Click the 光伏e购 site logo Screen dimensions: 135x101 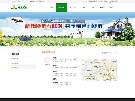coord(19,7)
